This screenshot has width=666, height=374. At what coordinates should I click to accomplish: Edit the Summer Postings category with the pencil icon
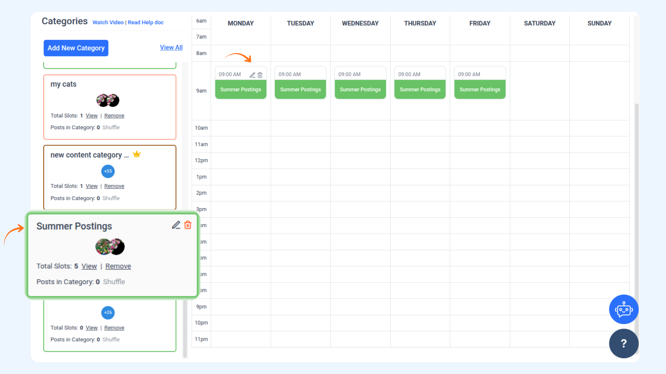pos(176,225)
